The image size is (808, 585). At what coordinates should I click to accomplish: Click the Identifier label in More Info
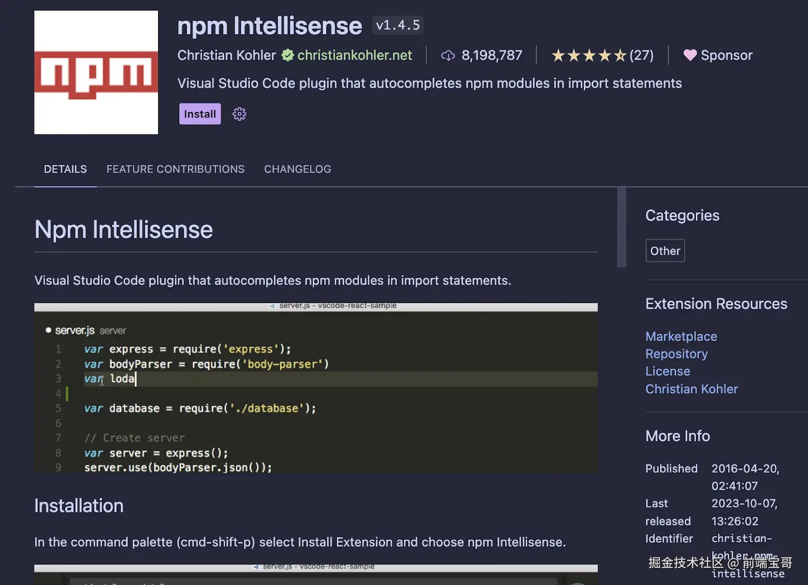(x=669, y=539)
